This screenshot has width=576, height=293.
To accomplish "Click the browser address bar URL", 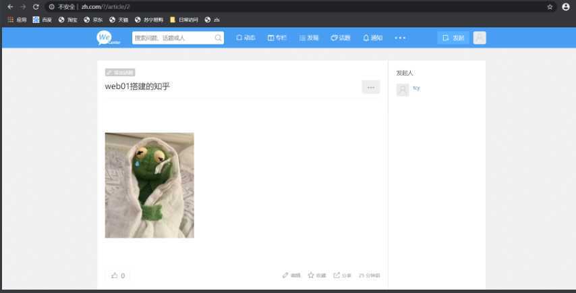I will (x=105, y=7).
